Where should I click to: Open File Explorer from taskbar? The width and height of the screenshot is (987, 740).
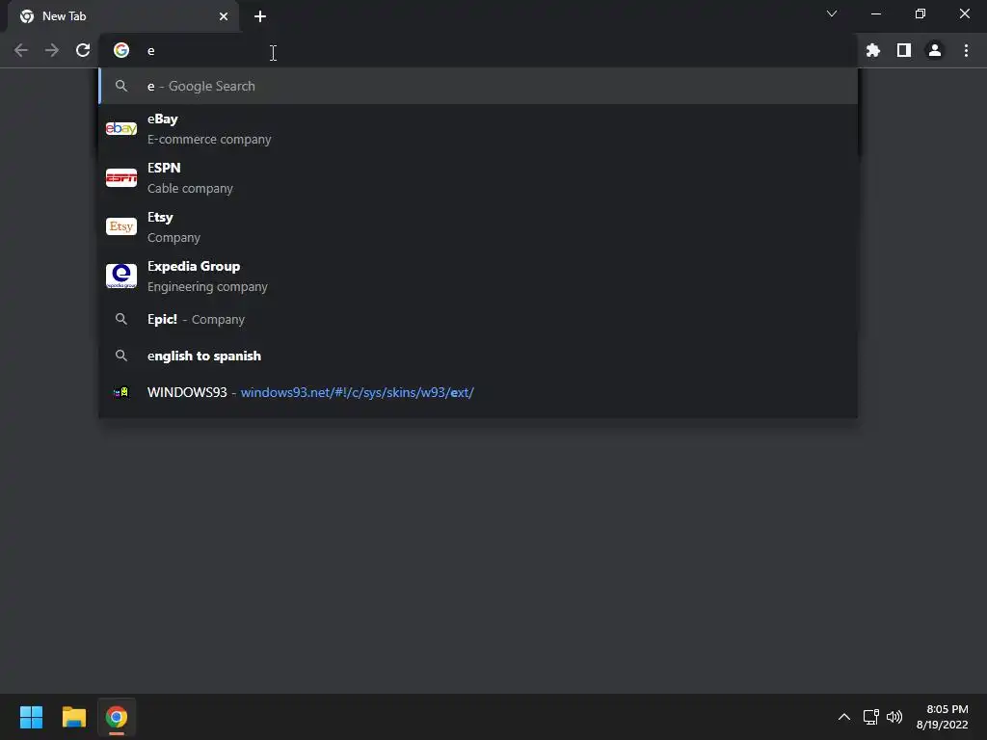pyautogui.click(x=73, y=717)
